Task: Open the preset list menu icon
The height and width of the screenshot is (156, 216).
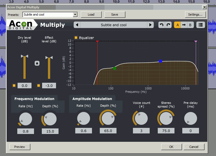Action: click(x=201, y=25)
